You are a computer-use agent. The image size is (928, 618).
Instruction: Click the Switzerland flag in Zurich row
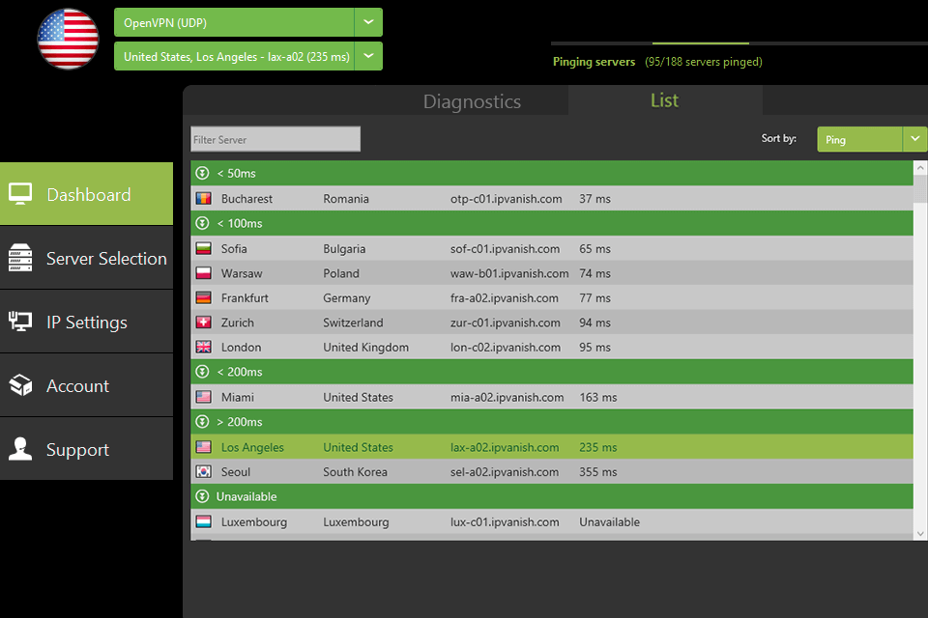pyautogui.click(x=204, y=323)
